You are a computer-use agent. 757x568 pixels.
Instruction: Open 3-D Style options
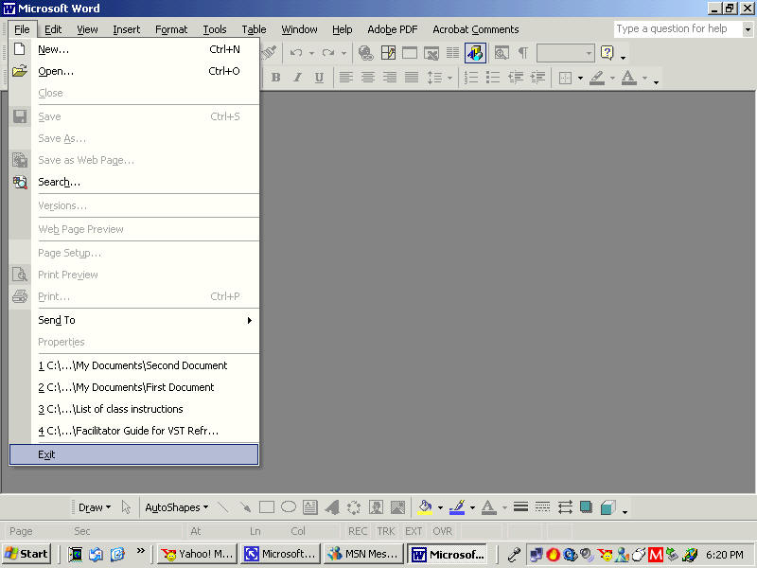tap(608, 507)
